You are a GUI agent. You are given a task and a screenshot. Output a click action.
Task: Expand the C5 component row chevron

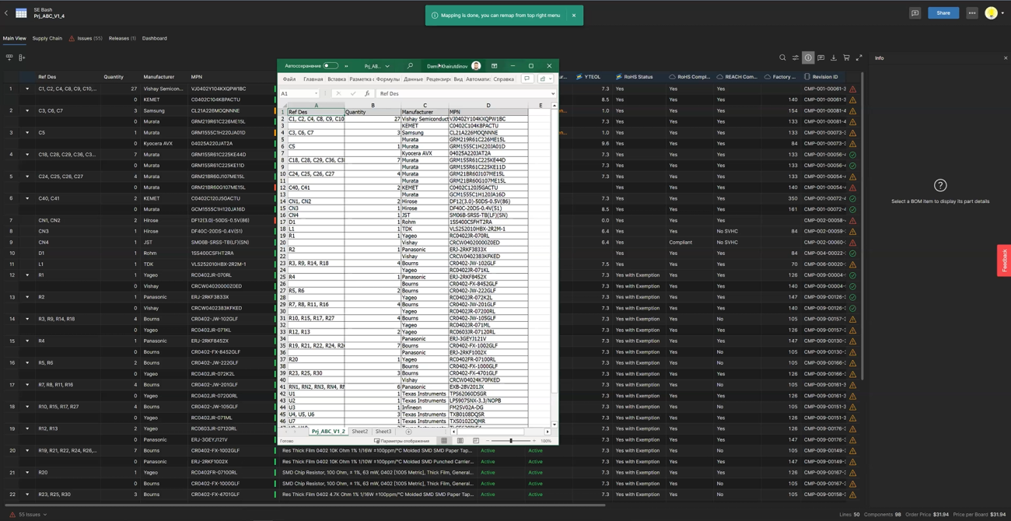click(28, 132)
